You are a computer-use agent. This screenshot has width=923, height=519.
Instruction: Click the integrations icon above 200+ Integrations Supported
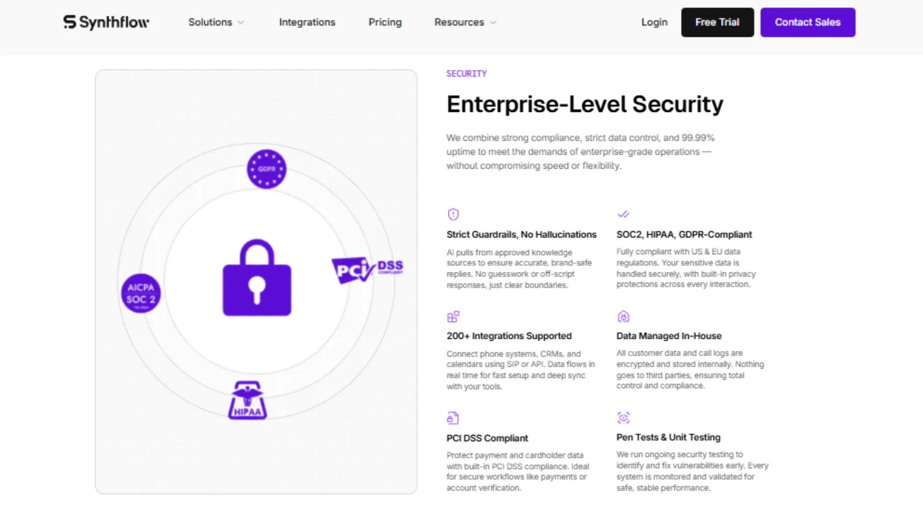coord(453,316)
